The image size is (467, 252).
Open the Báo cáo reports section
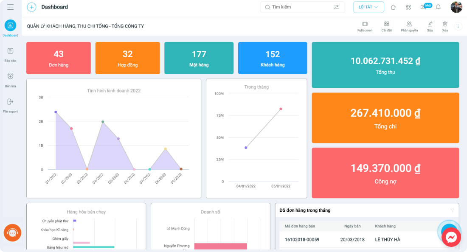coord(11,55)
